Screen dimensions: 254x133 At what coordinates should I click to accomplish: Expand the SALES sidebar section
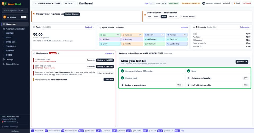(x=9, y=37)
